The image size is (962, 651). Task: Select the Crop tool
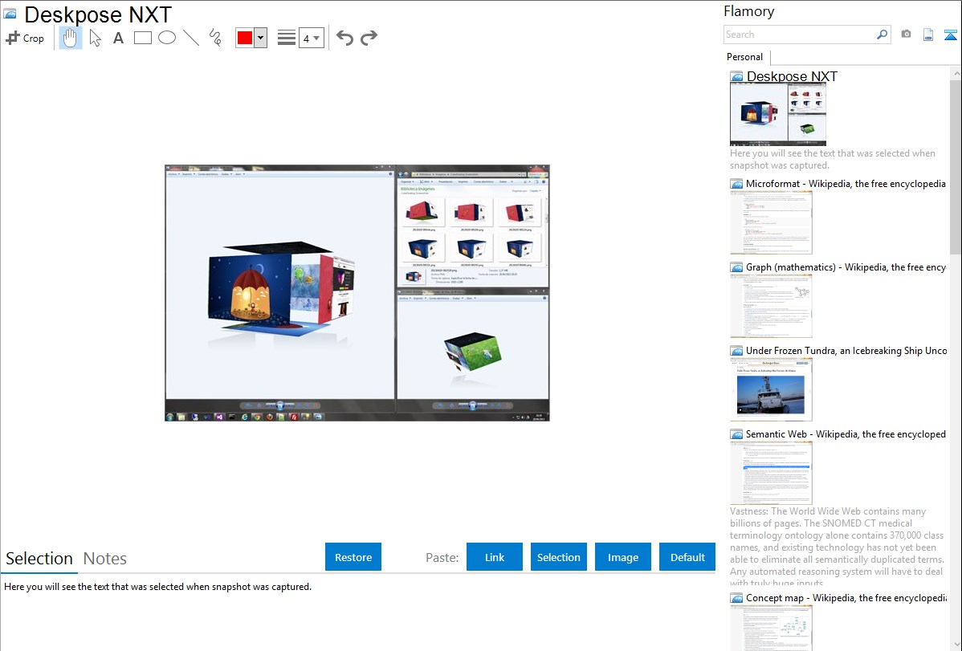(x=25, y=38)
